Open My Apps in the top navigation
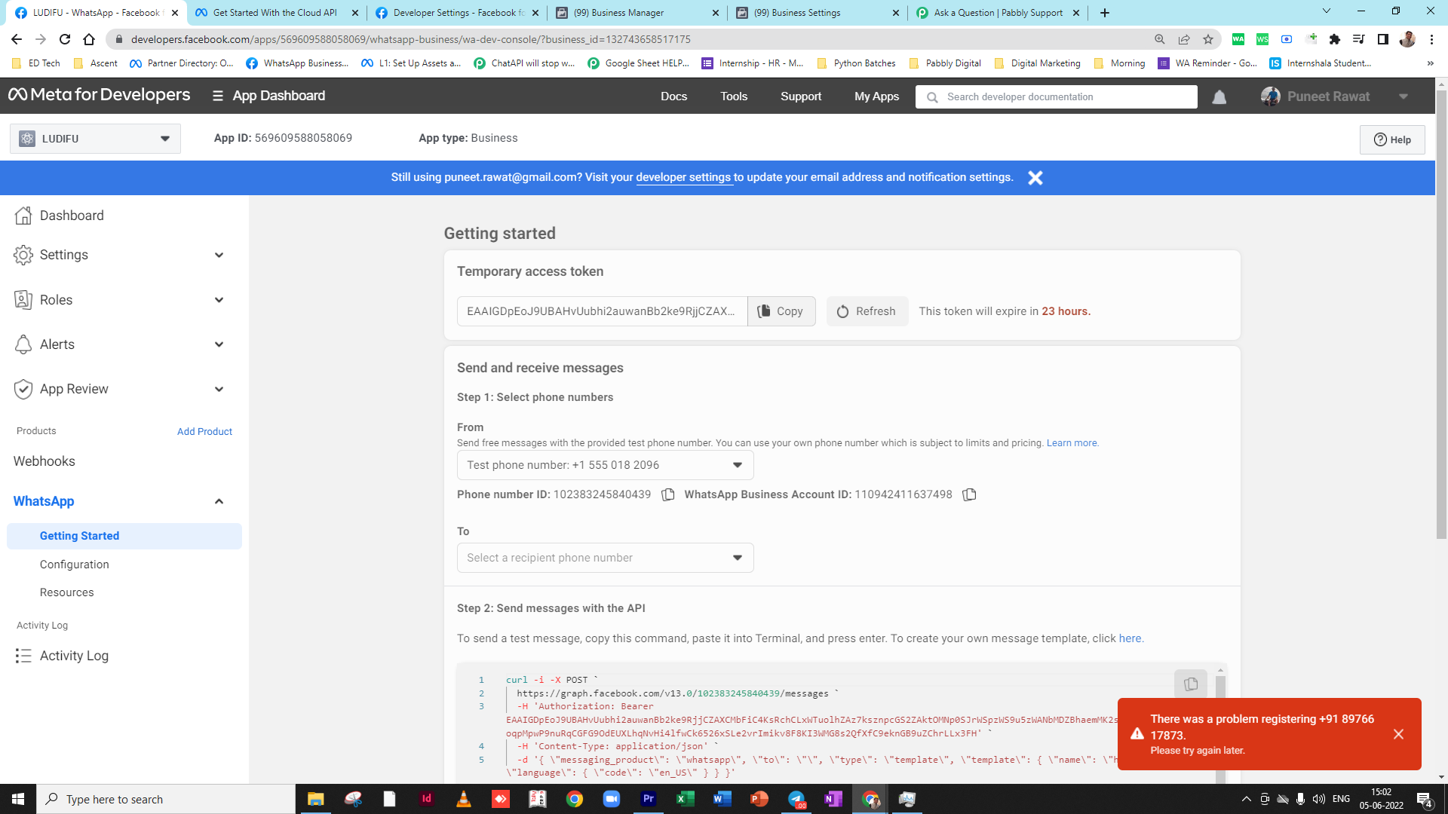This screenshot has width=1448, height=814. click(876, 96)
